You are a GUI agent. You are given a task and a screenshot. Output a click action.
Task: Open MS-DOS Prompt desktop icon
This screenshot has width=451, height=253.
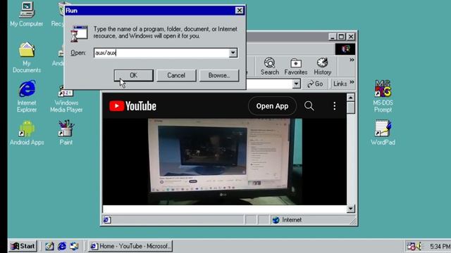click(383, 96)
